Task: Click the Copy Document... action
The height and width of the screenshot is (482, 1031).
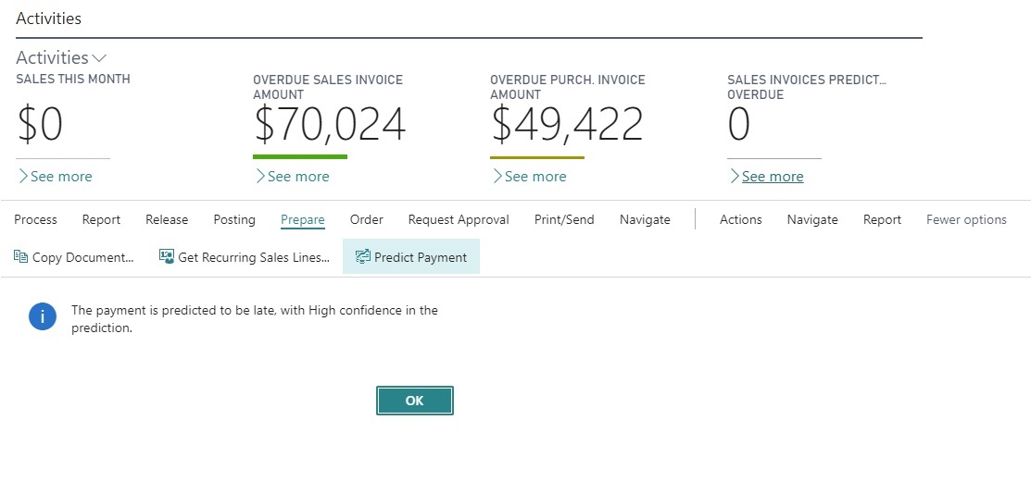Action: click(74, 257)
